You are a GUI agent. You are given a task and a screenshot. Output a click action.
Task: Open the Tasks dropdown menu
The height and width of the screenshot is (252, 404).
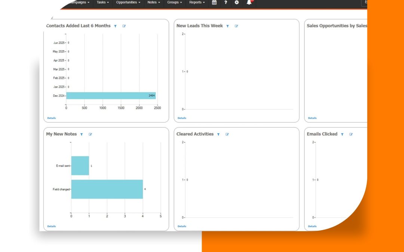click(102, 2)
